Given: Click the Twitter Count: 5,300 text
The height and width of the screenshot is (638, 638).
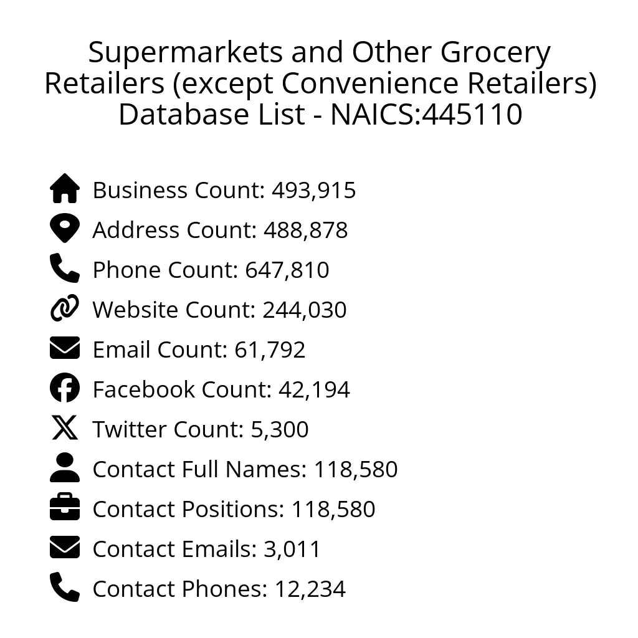Looking at the screenshot, I should click(x=201, y=429).
